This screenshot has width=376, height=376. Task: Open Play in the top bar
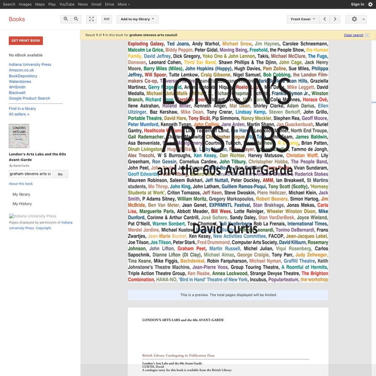coord(52,4)
